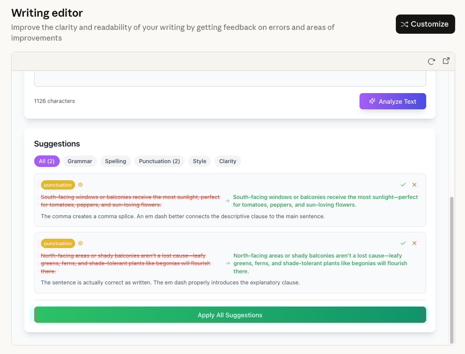Switch to the Style filter tab
The width and height of the screenshot is (465, 354).
[199, 161]
